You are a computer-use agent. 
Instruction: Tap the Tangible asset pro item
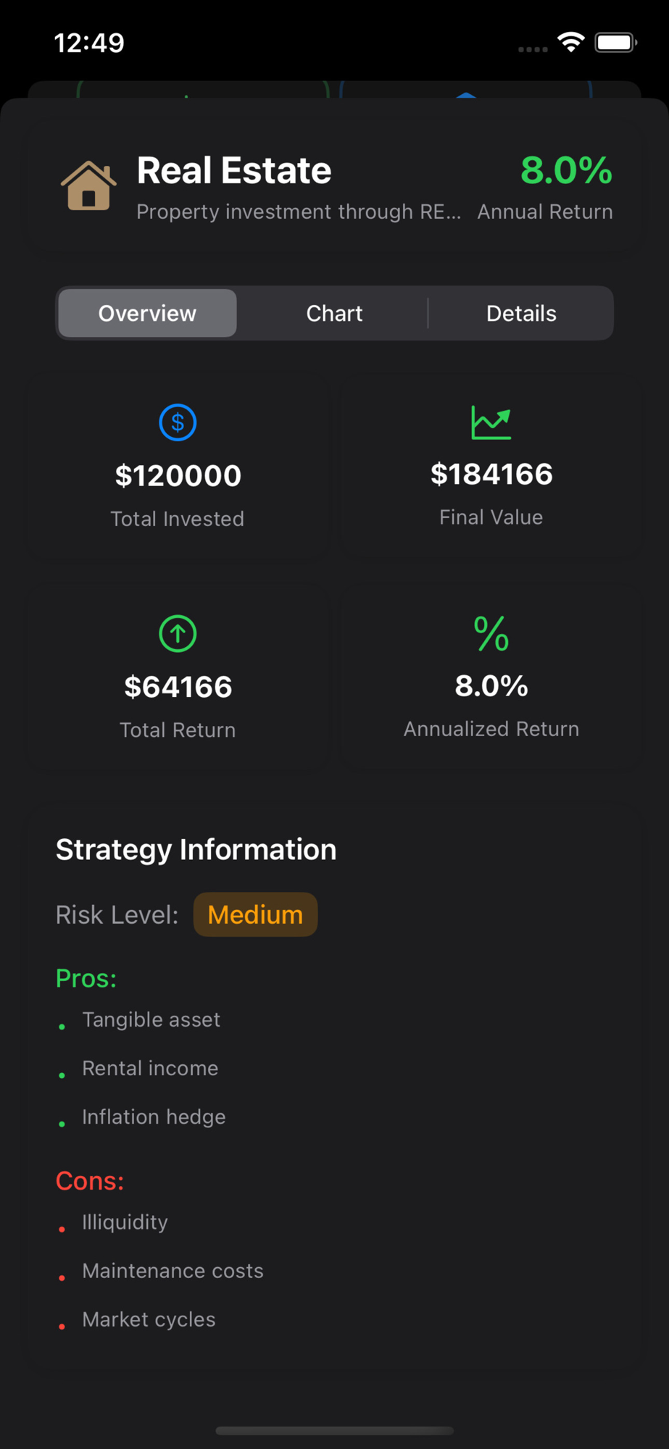(x=151, y=1019)
